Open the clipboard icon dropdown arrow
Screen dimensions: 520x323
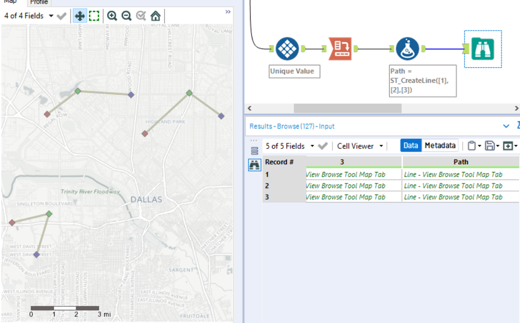pyautogui.click(x=479, y=146)
